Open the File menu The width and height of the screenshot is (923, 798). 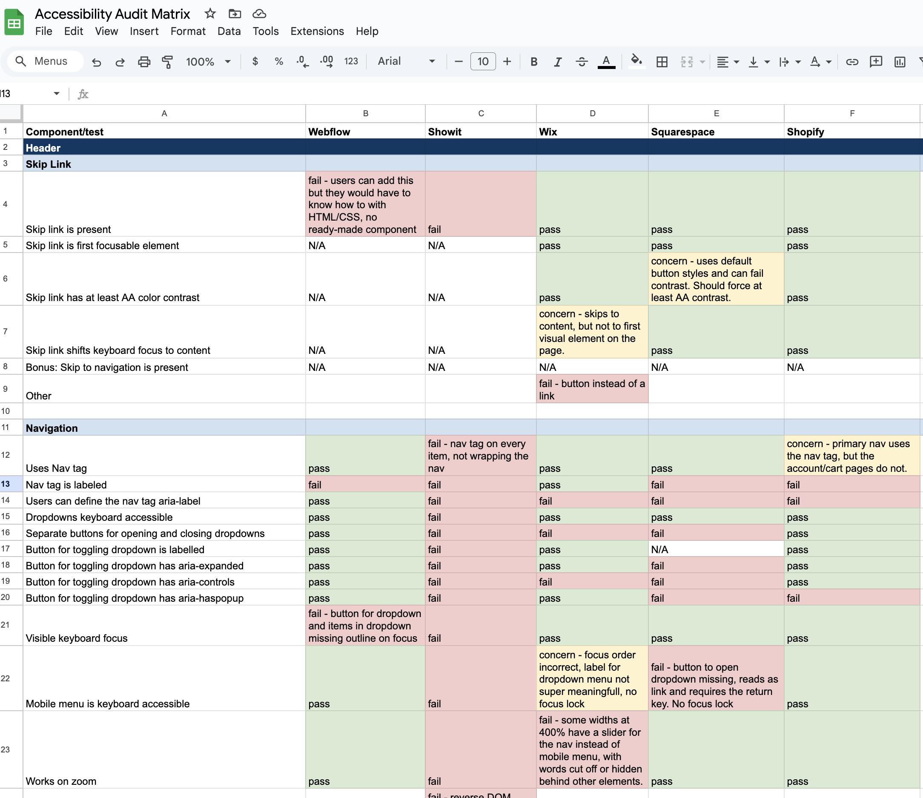click(44, 31)
